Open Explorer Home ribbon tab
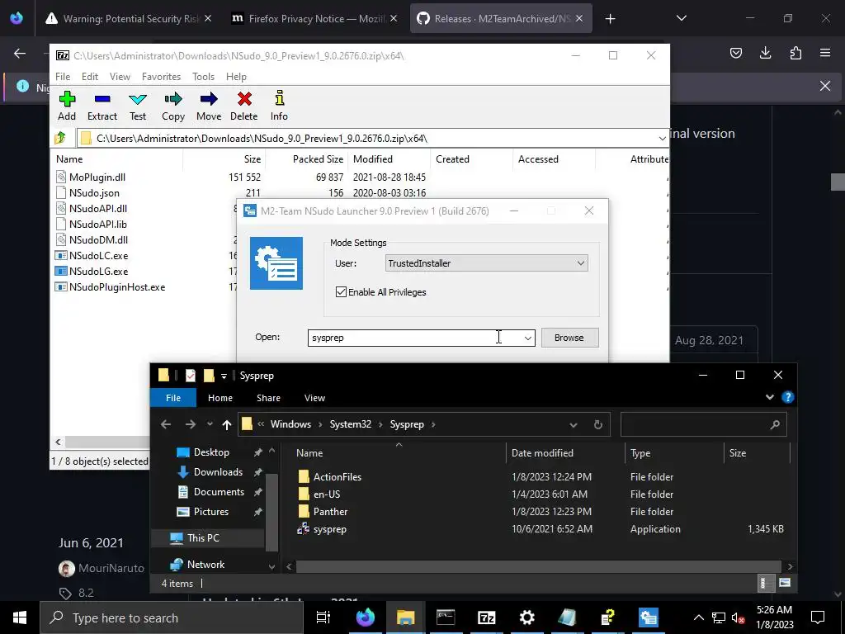 pos(220,398)
